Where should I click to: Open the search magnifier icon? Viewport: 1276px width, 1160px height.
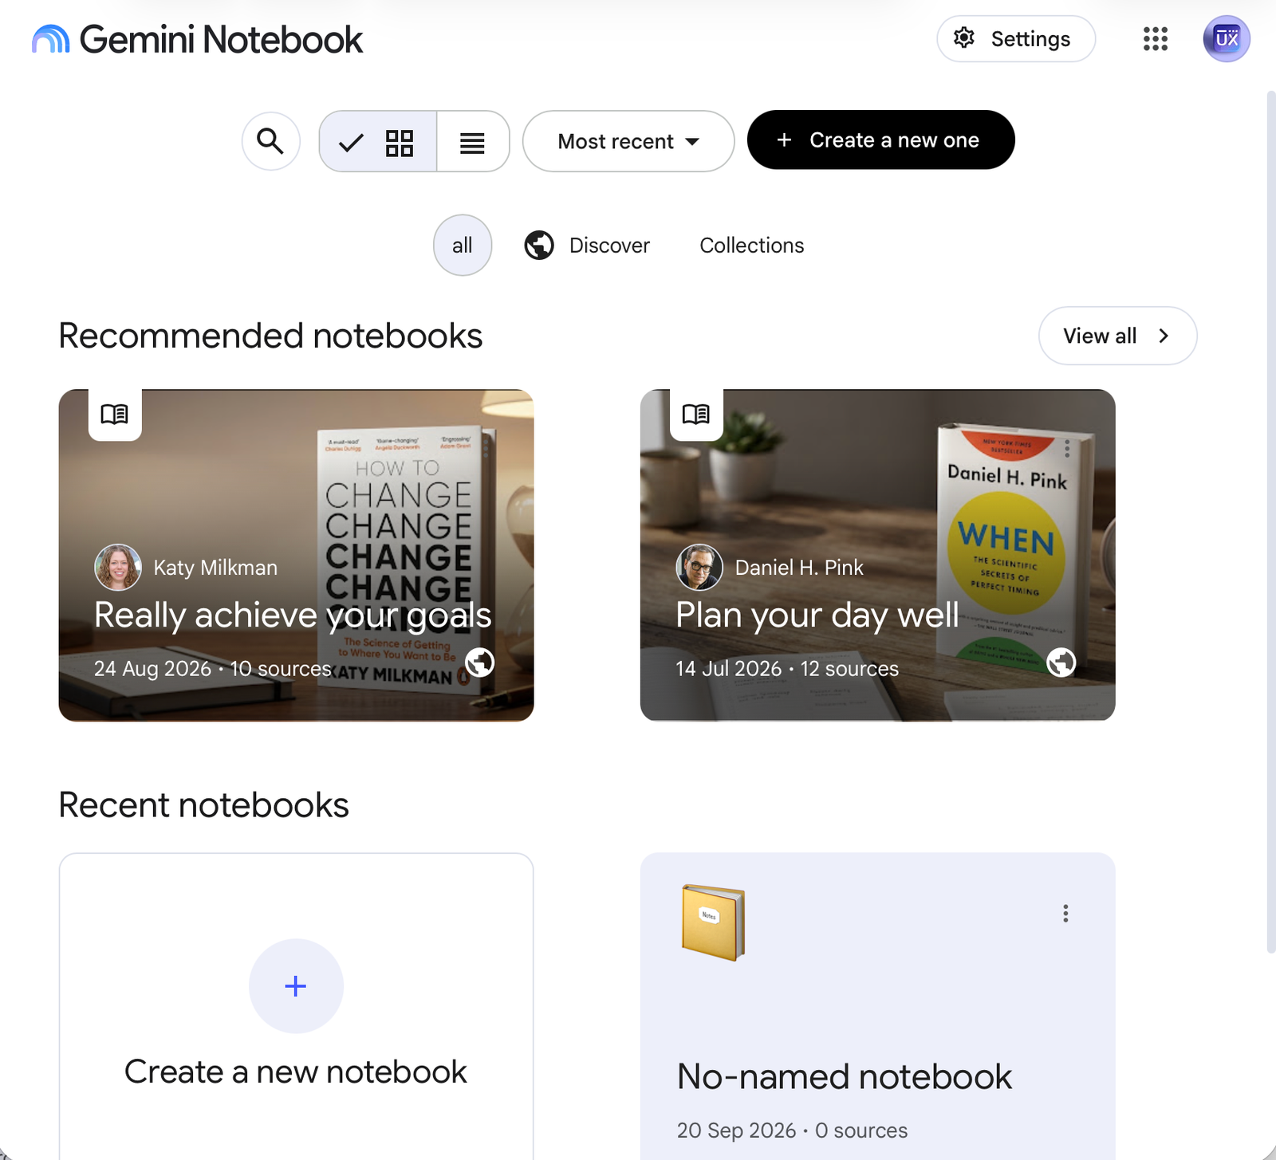point(271,141)
